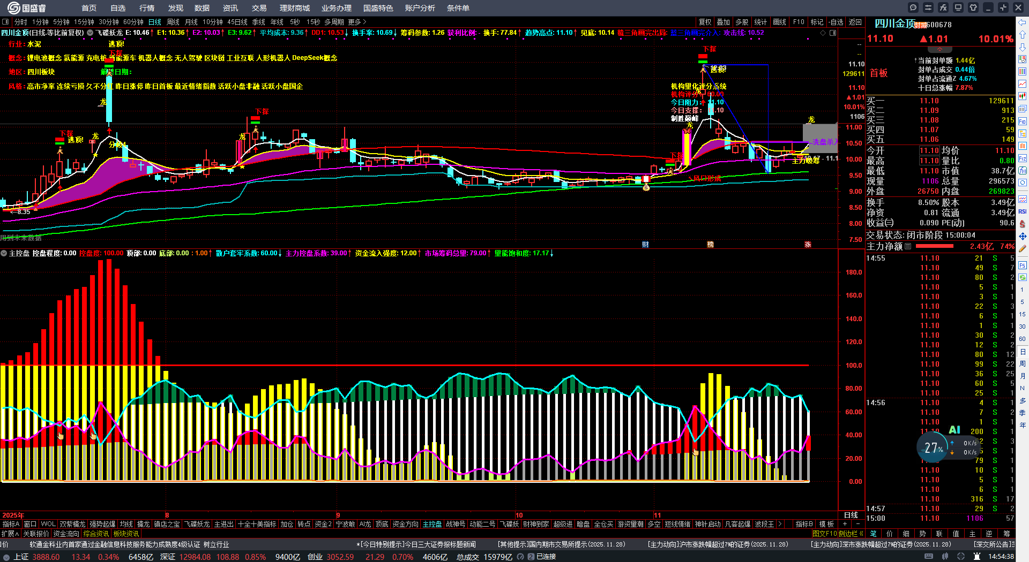The image size is (1029, 562).
Task: Click the plus zoom-in chart button
Action: click(845, 524)
